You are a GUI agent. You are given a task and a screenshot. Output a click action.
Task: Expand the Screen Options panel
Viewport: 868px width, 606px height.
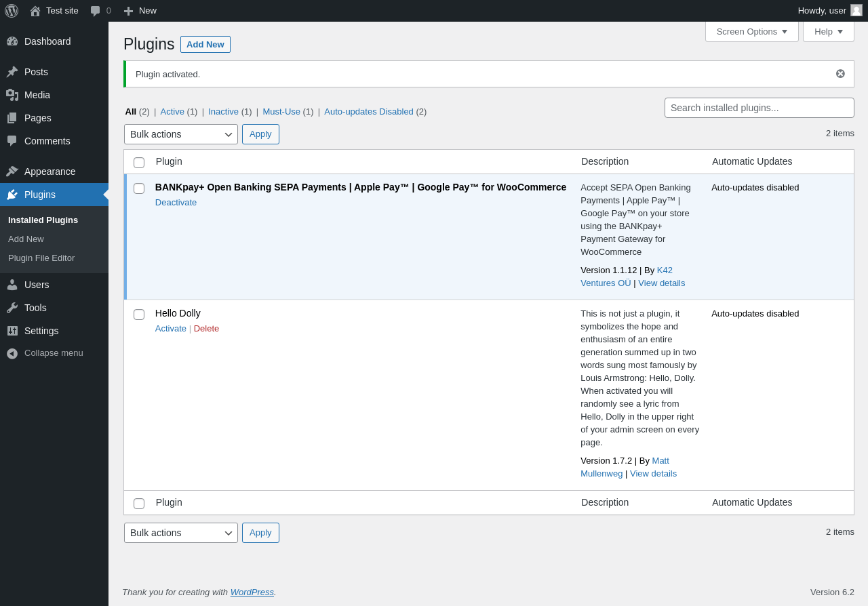point(751,32)
